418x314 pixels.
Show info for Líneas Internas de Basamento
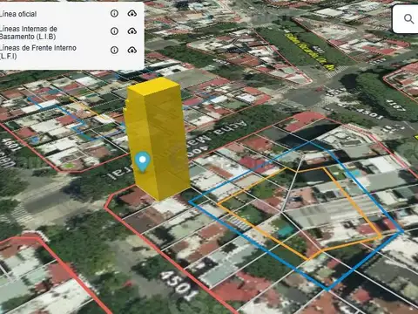click(114, 31)
